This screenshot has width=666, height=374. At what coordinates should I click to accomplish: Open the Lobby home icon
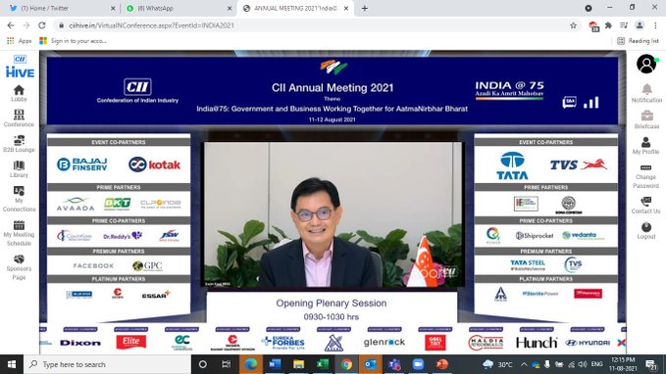point(19,90)
